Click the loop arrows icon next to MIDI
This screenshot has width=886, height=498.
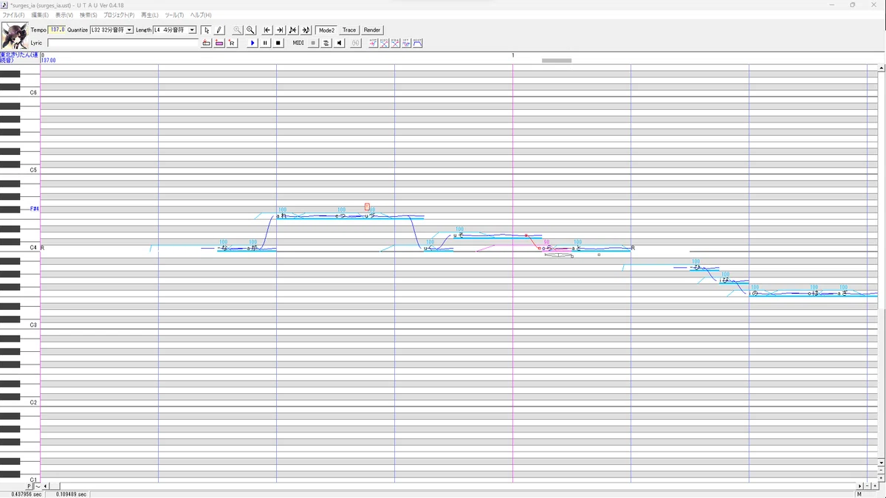coord(326,43)
